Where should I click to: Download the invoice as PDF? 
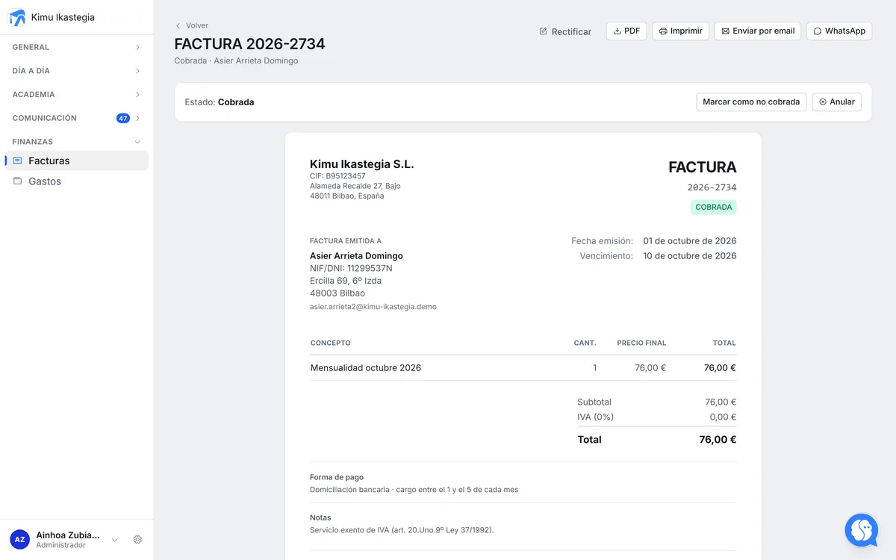626,31
